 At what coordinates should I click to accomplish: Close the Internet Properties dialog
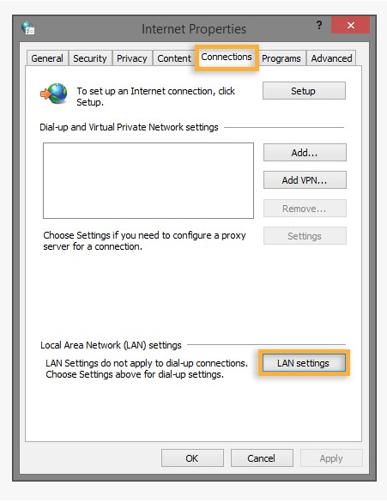[x=350, y=26]
